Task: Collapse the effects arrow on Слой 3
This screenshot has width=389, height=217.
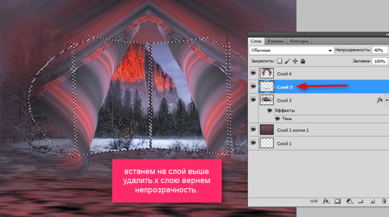Action: (387, 100)
